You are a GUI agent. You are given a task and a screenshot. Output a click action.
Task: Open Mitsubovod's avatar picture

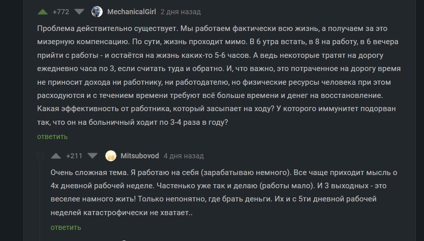[110, 156]
